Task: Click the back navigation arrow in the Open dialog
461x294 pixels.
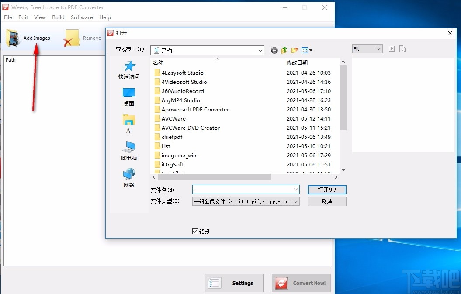Action: 274,50
